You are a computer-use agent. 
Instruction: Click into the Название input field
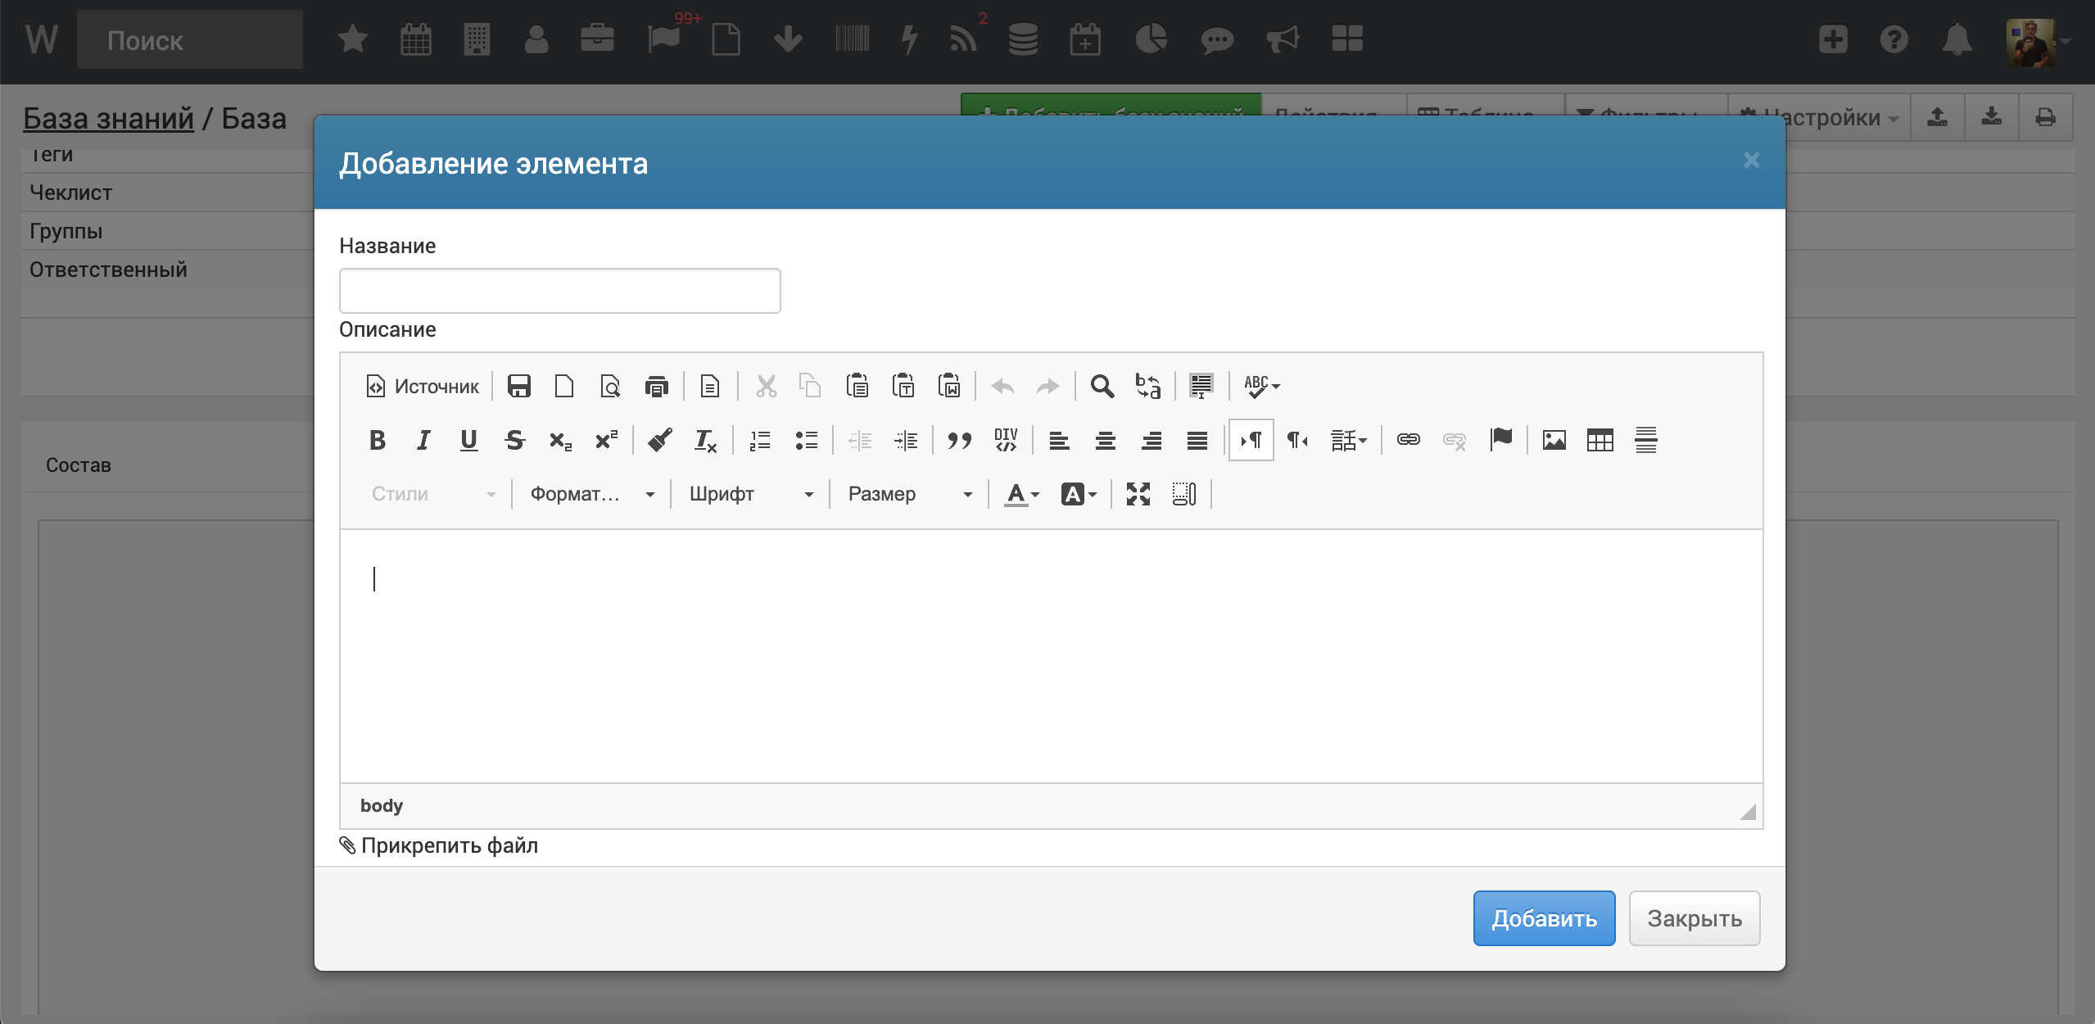click(559, 291)
